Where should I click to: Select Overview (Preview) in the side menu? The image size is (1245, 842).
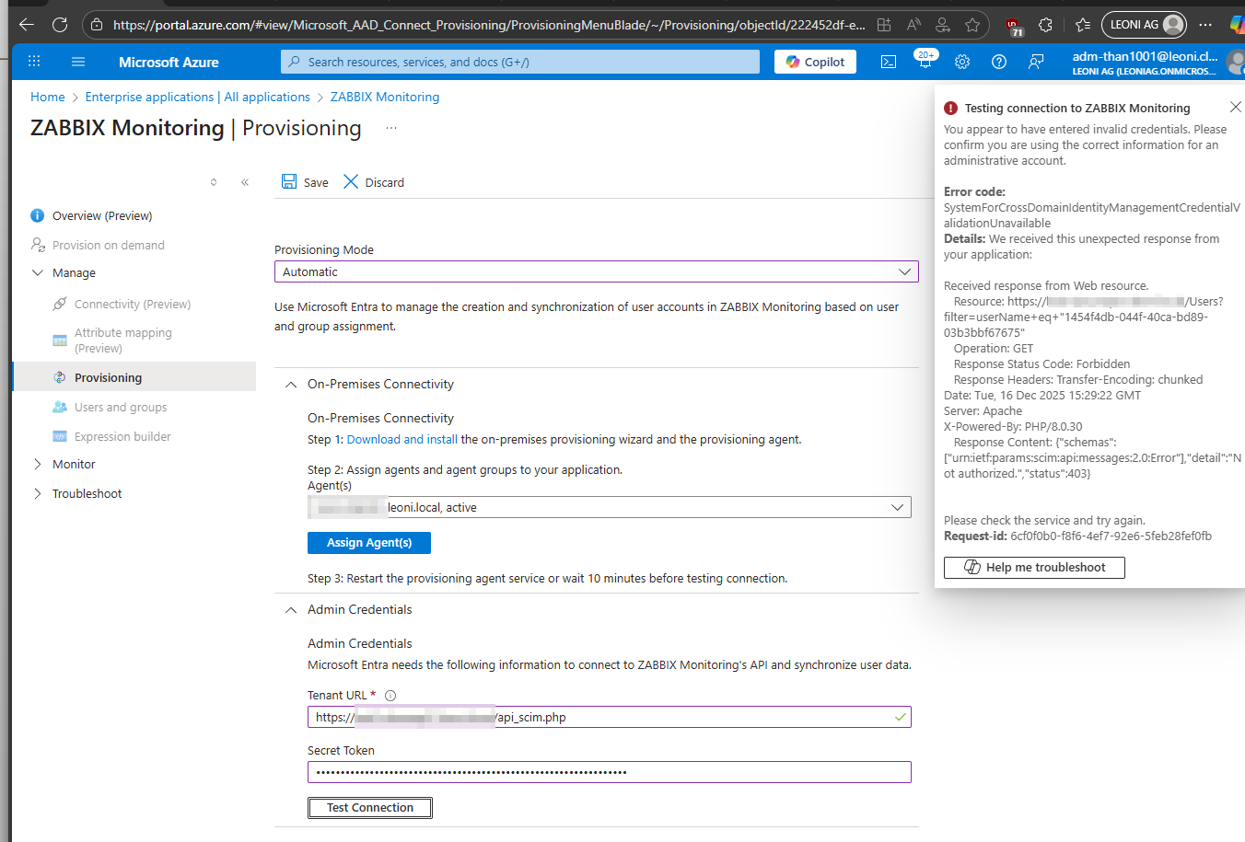[x=102, y=215]
